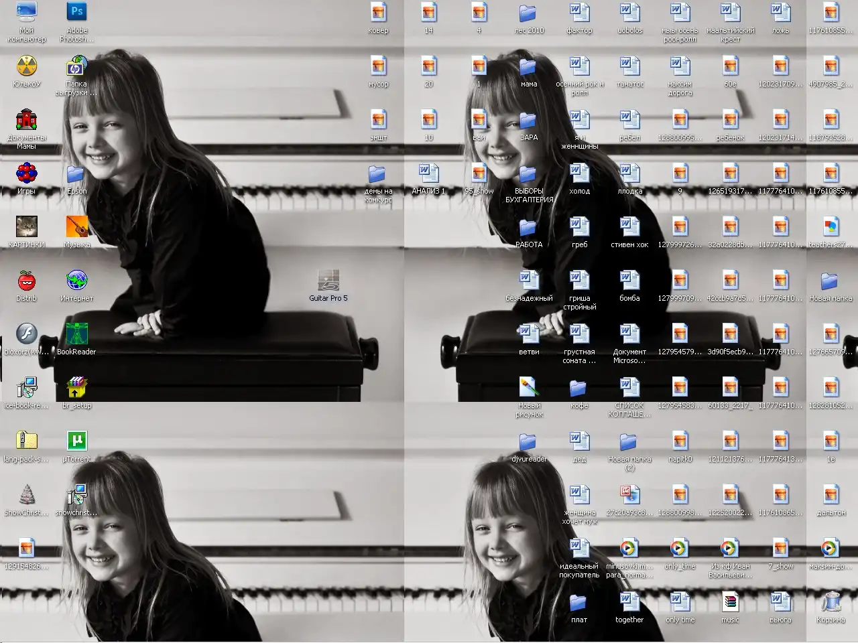Select the Distrib apple icon
The width and height of the screenshot is (858, 643).
(27, 281)
